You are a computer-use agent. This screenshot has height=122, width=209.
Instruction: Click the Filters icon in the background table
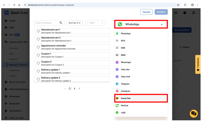pos(180,47)
